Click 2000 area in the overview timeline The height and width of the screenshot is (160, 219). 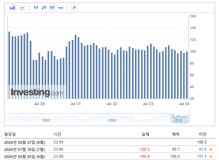(x=112, y=120)
